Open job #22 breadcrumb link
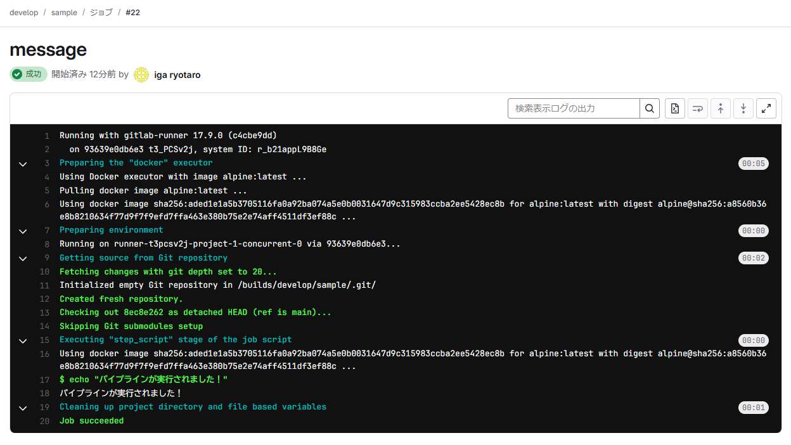 pyautogui.click(x=132, y=12)
